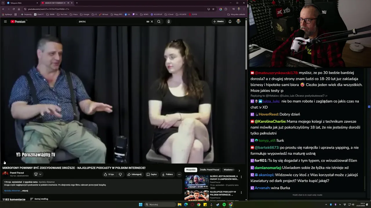Image resolution: width=371 pixels, height=208 pixels.
Task: Open Paweł Paczul channel name link
Action: [17, 173]
